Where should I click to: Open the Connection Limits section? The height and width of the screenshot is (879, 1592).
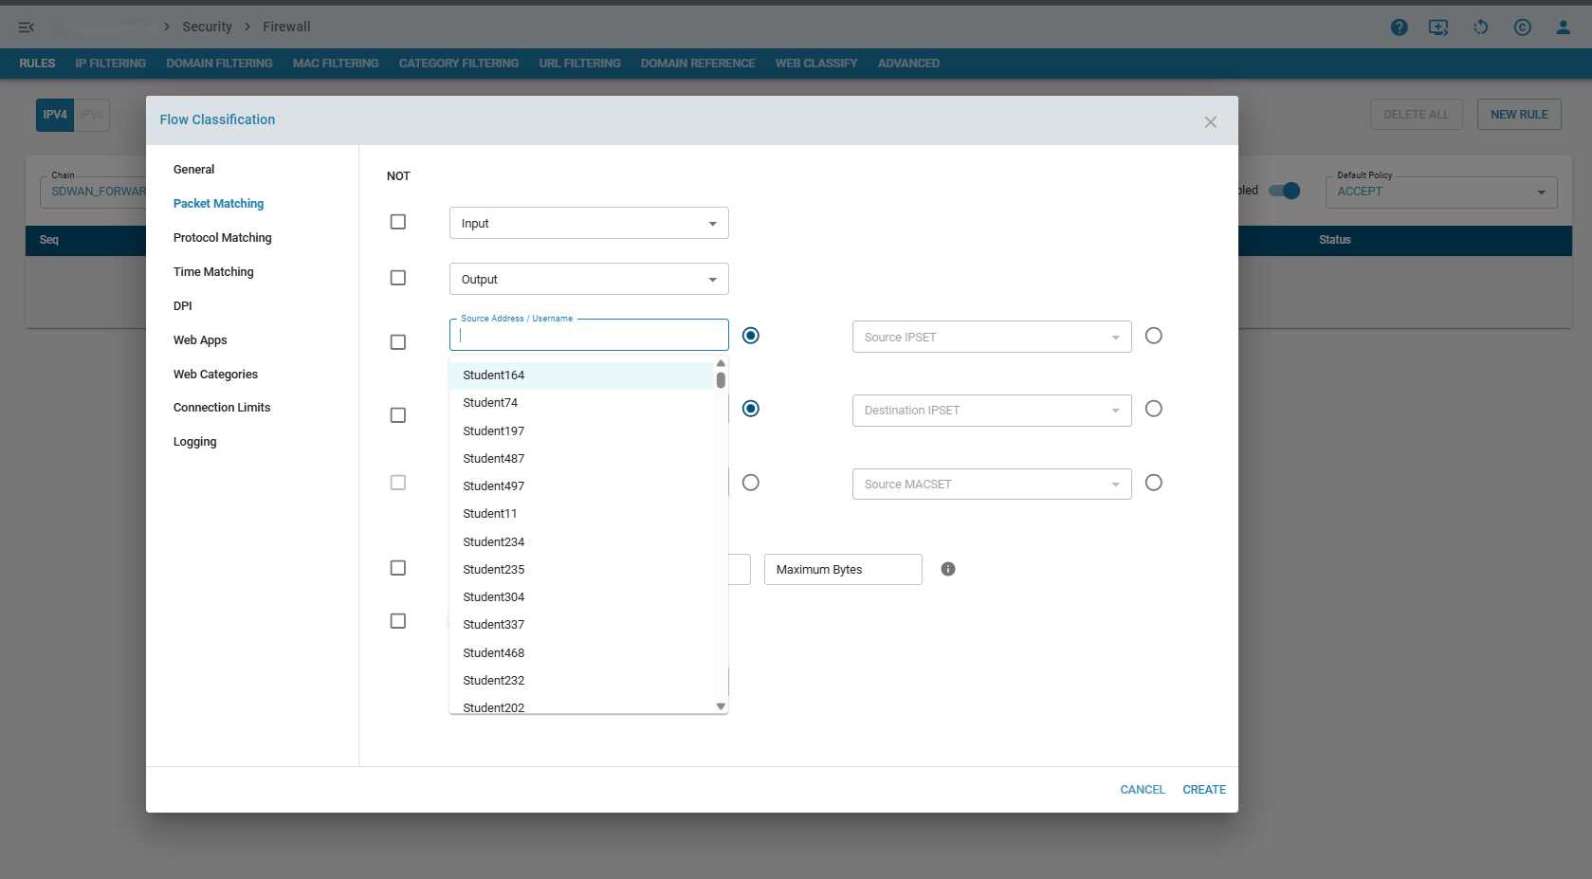pyautogui.click(x=222, y=408)
